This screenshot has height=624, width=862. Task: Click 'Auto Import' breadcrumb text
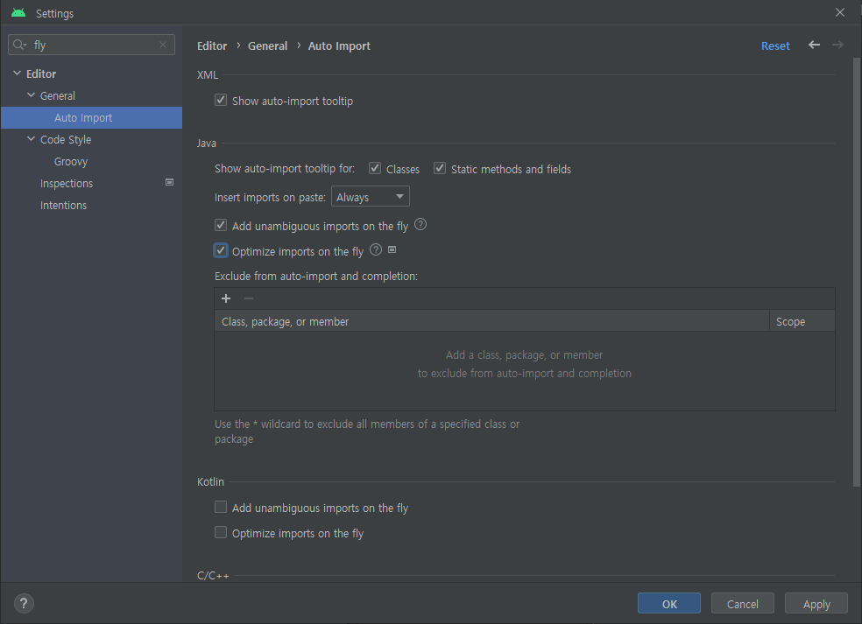pos(339,46)
